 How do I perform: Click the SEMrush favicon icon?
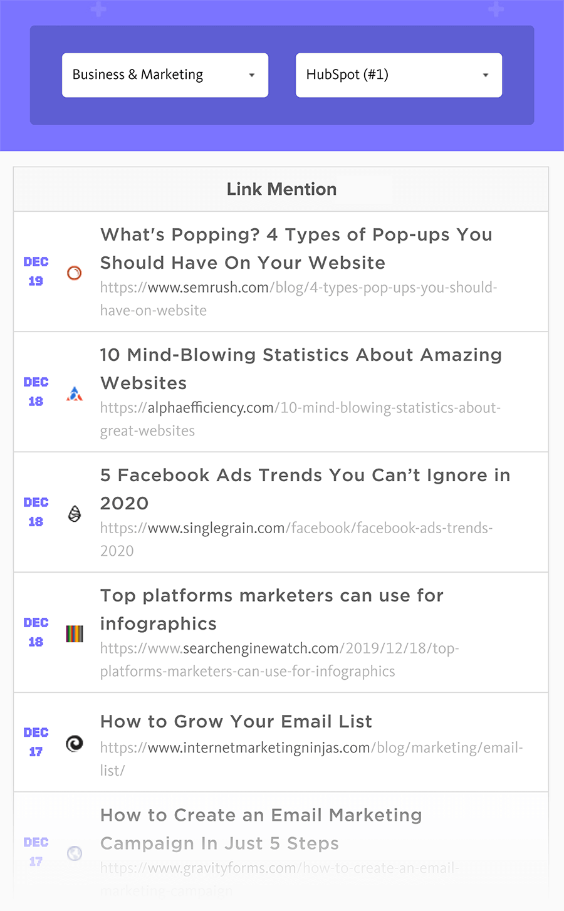coord(75,273)
